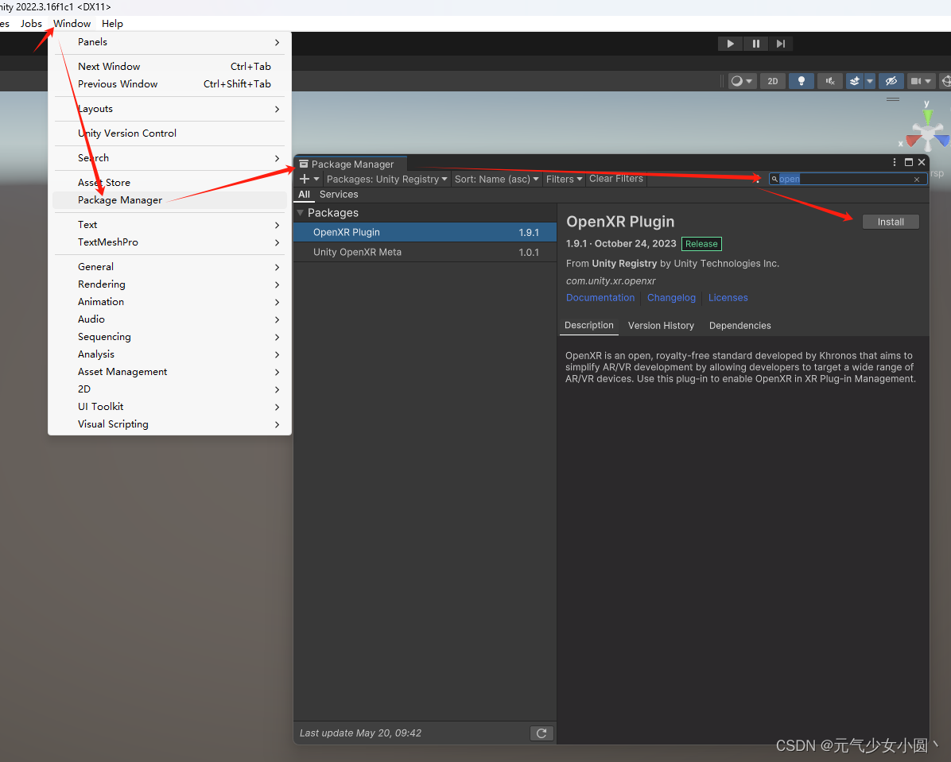The height and width of the screenshot is (762, 951).
Task: Open scene camera settings dropdown
Action: 921,81
